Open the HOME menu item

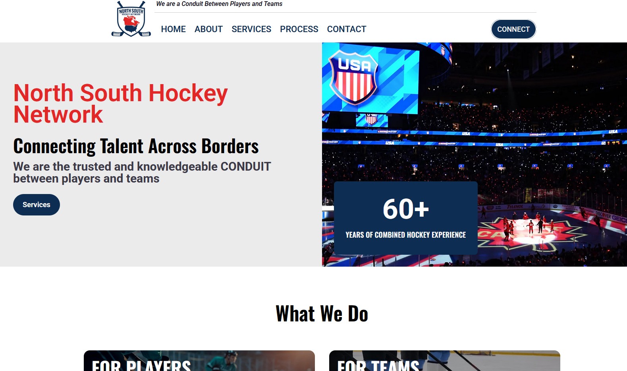(173, 29)
